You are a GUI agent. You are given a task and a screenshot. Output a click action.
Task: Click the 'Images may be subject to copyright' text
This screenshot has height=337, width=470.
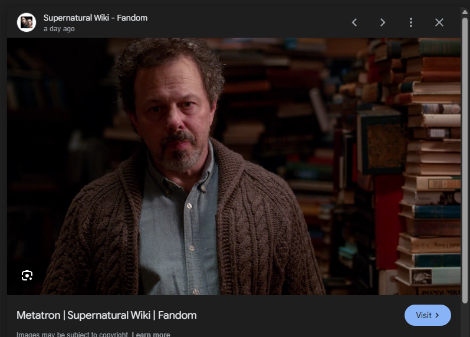tap(72, 334)
